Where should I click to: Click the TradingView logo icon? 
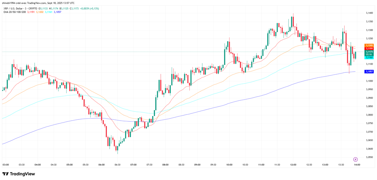tap(6, 174)
